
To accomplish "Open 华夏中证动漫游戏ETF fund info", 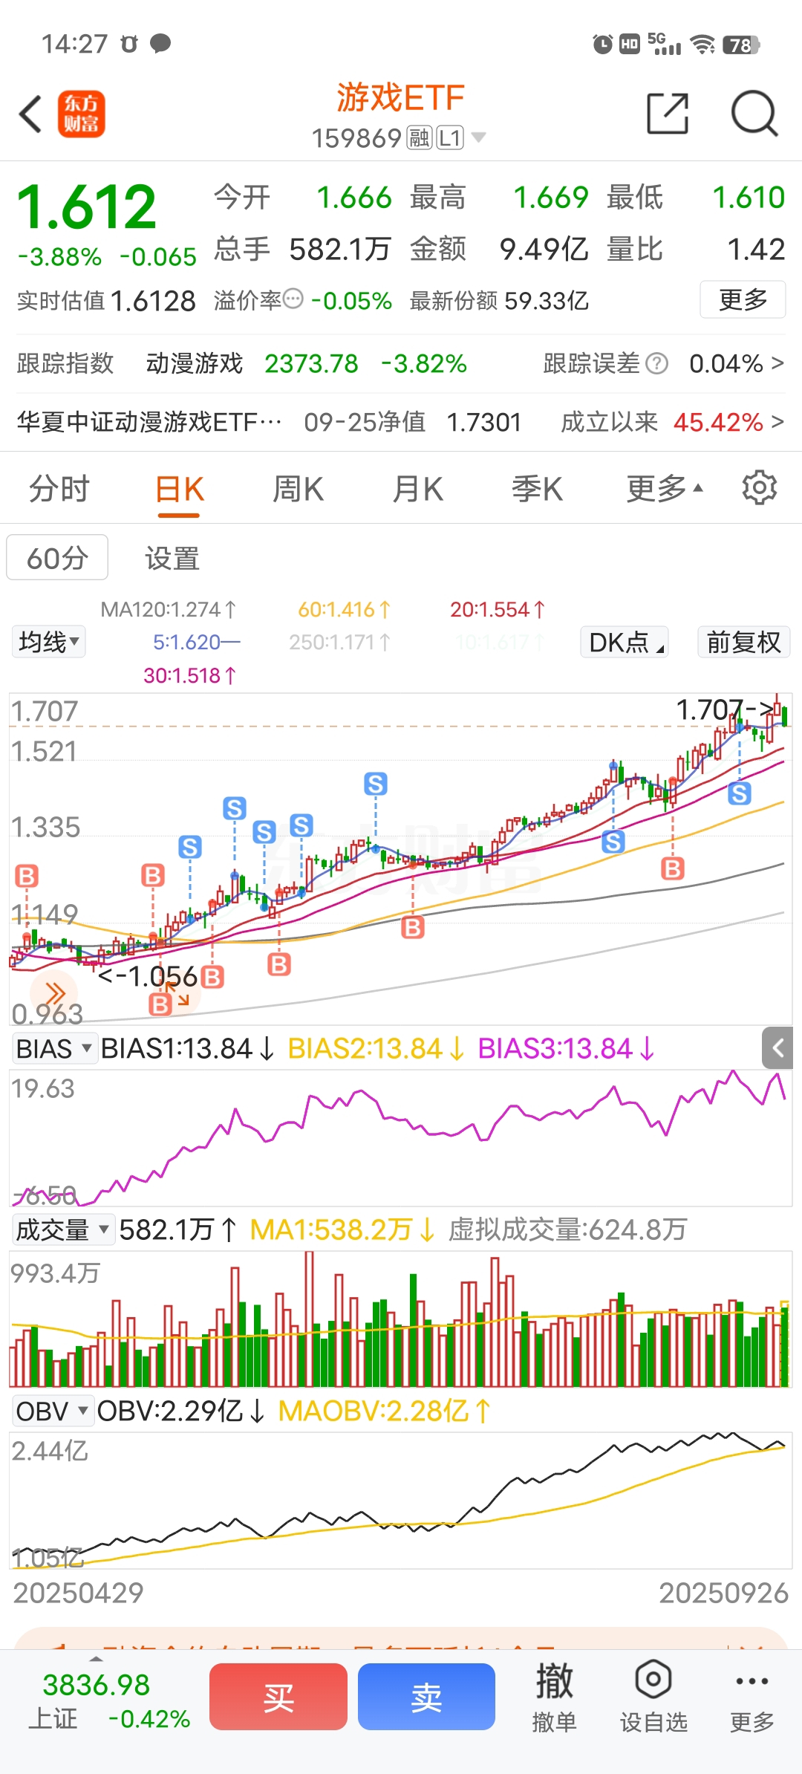I will coord(150,422).
